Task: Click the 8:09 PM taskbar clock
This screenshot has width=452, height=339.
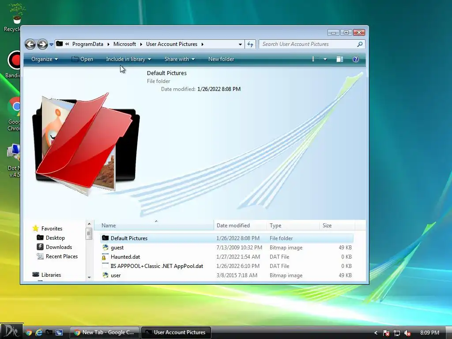Action: pyautogui.click(x=429, y=333)
